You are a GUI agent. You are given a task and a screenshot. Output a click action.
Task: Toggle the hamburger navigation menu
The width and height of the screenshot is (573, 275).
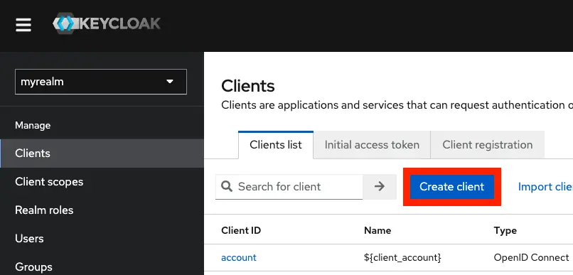[x=23, y=25]
